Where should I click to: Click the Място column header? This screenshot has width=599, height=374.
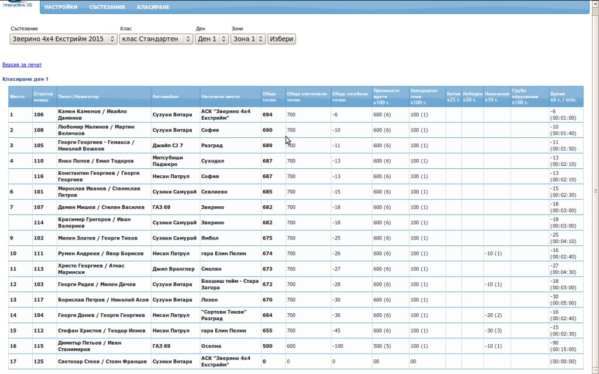17,96
